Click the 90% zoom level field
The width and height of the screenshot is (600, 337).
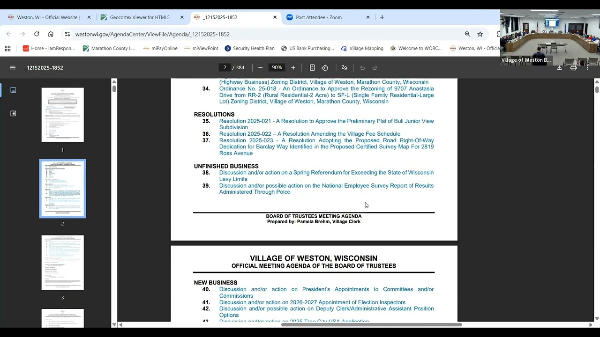coord(277,68)
